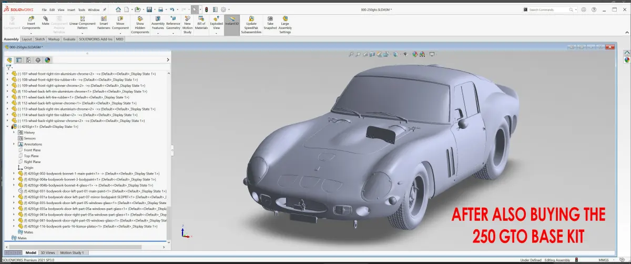Screen dimensions: 631x264
Task: Collapse the 4293gt<1> subassembly
Action: pos(7,127)
